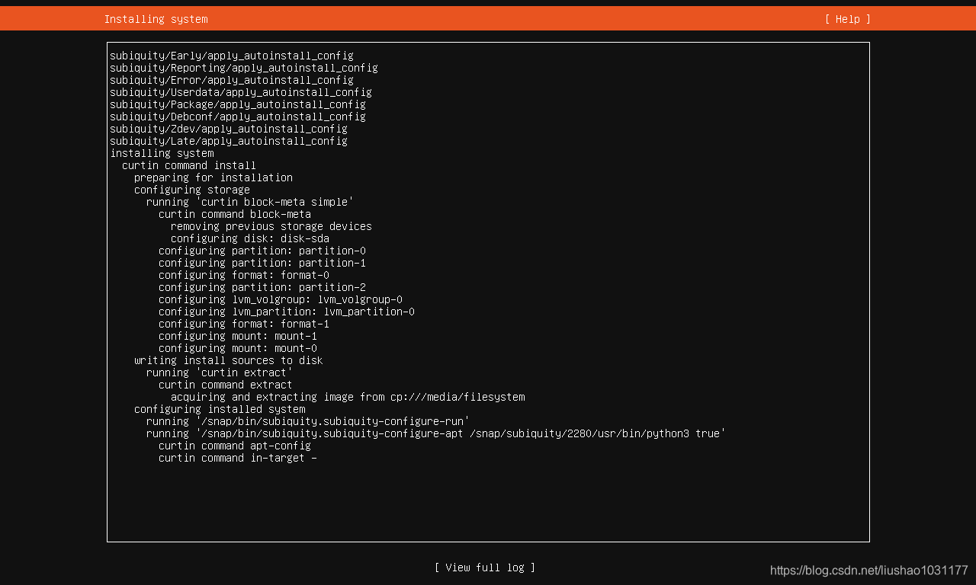Click the line 'subiquity/Error/apply_autoinstall_config'
Screen dimensions: 976x585
coord(232,80)
